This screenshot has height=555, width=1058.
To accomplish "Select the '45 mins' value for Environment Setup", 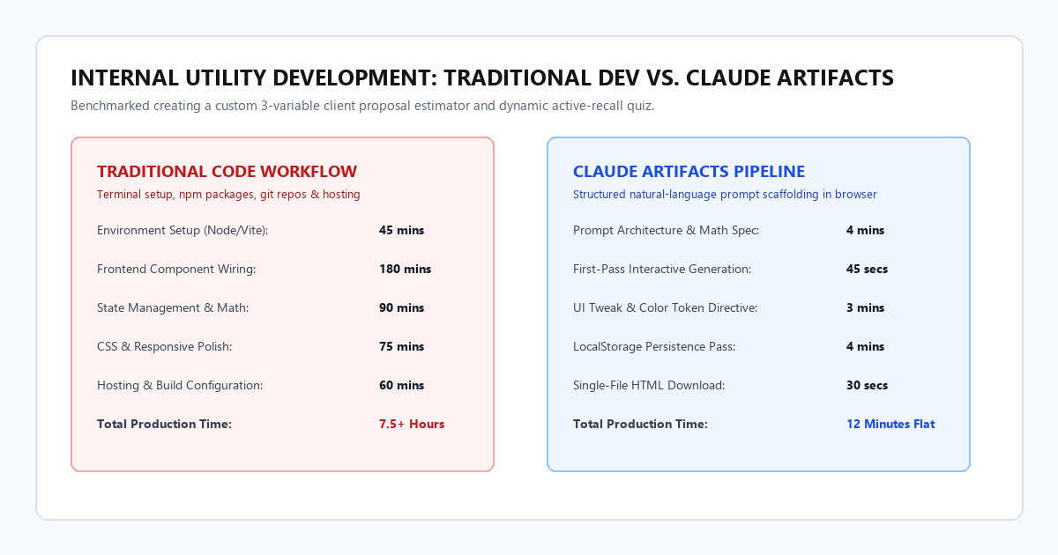I will tap(401, 230).
